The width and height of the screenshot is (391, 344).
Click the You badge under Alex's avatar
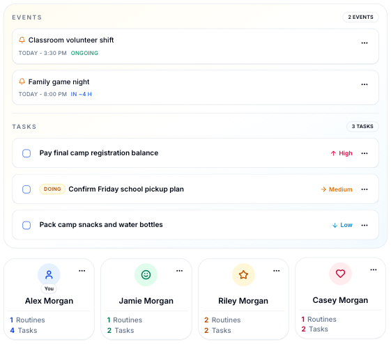point(49,288)
